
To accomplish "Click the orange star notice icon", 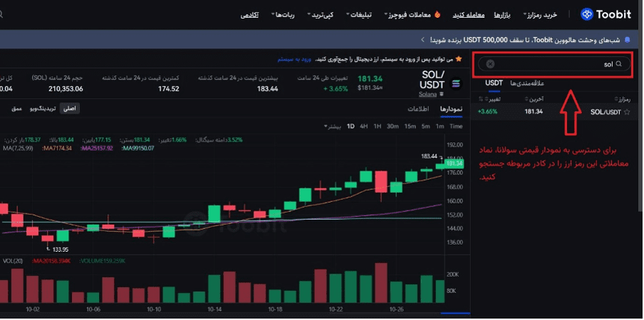I will [x=459, y=59].
